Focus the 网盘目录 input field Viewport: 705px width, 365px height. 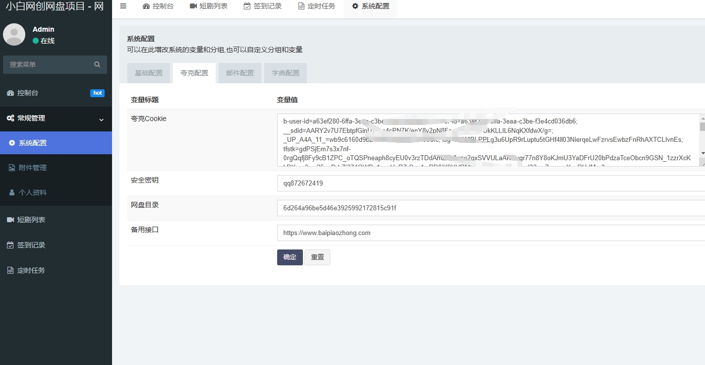(491, 208)
